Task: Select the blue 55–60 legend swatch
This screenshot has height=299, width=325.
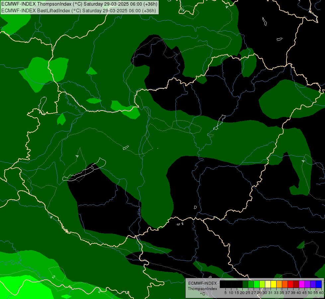Action: (319, 284)
